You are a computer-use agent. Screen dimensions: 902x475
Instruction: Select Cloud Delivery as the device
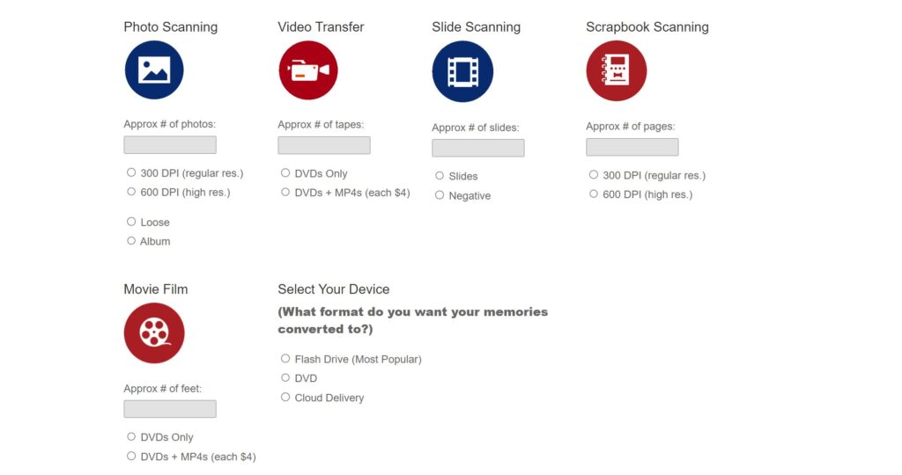(x=286, y=398)
